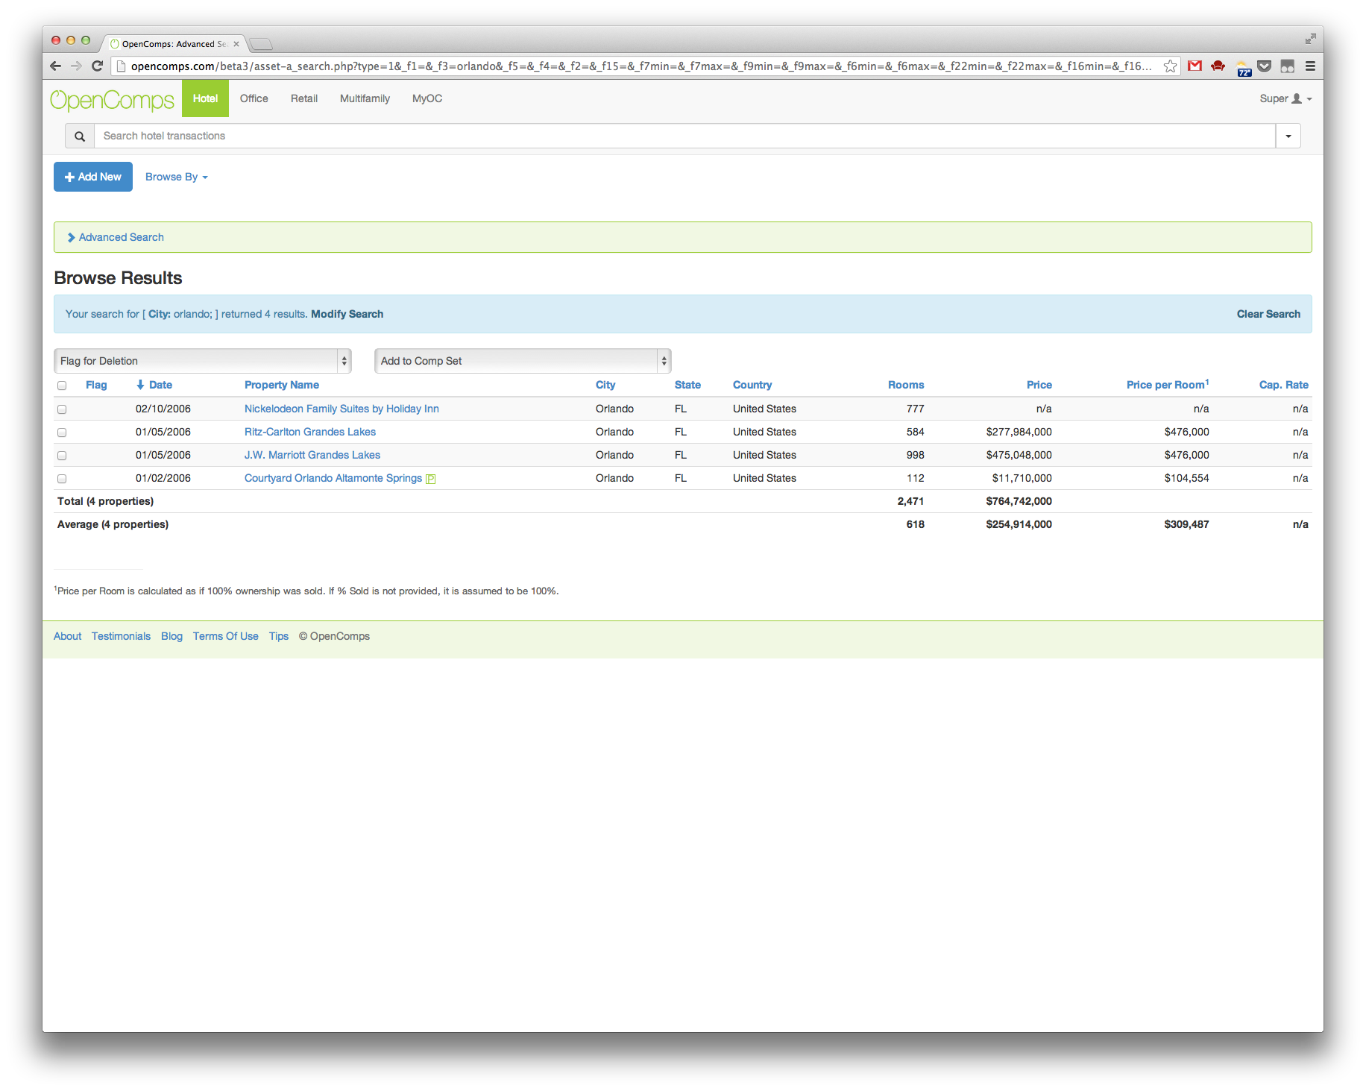Click the browser forward arrow
Image resolution: width=1366 pixels, height=1091 pixels.
(76, 66)
